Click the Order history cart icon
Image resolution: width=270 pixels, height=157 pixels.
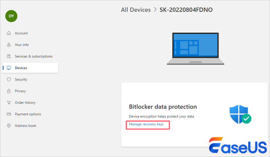click(x=9, y=103)
